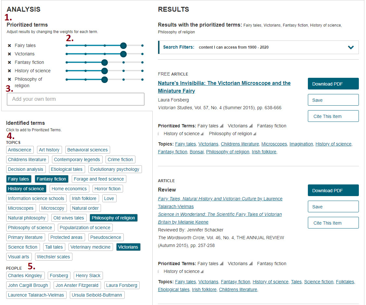Click the Fairy tales weight slider handle
Screen dimensions: 366x305
123,46
